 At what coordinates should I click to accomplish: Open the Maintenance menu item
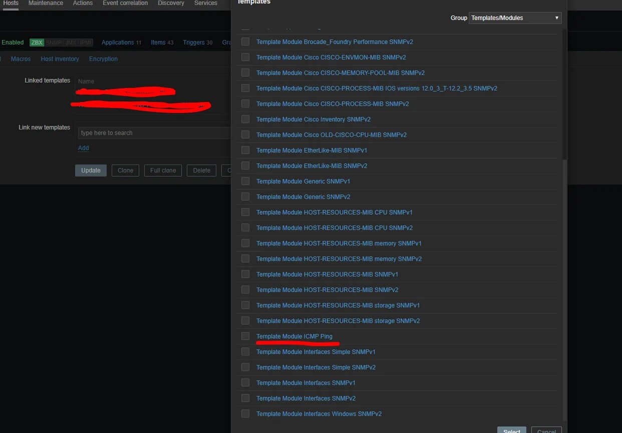pyautogui.click(x=46, y=3)
